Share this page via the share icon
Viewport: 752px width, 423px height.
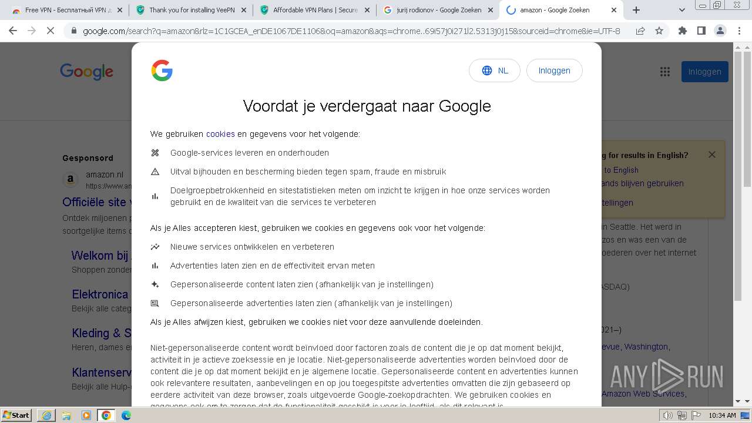click(640, 31)
